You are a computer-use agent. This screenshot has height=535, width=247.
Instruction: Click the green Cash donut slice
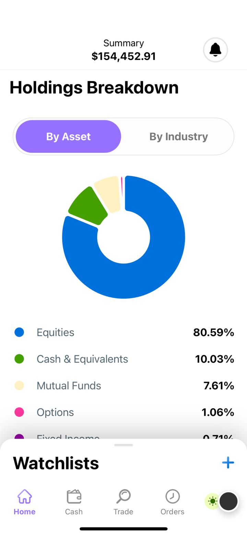[88, 206]
